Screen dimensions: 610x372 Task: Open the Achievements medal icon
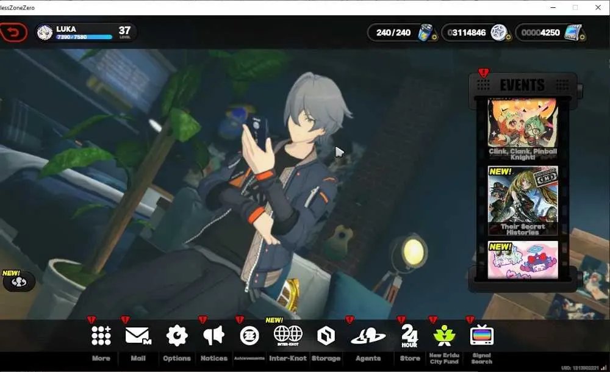[249, 336]
